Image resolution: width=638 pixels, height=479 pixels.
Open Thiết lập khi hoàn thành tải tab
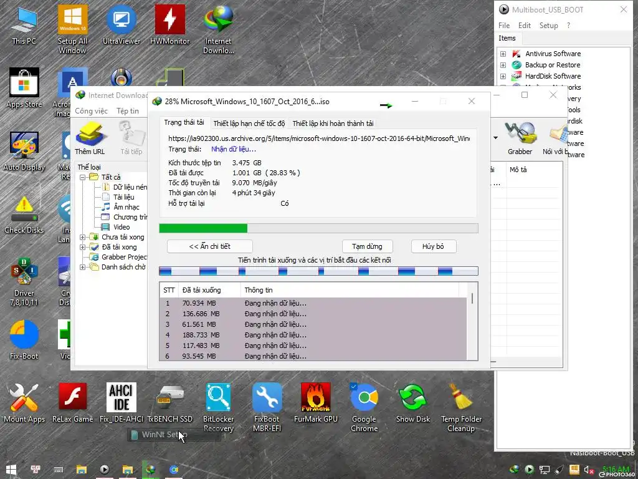pyautogui.click(x=333, y=123)
